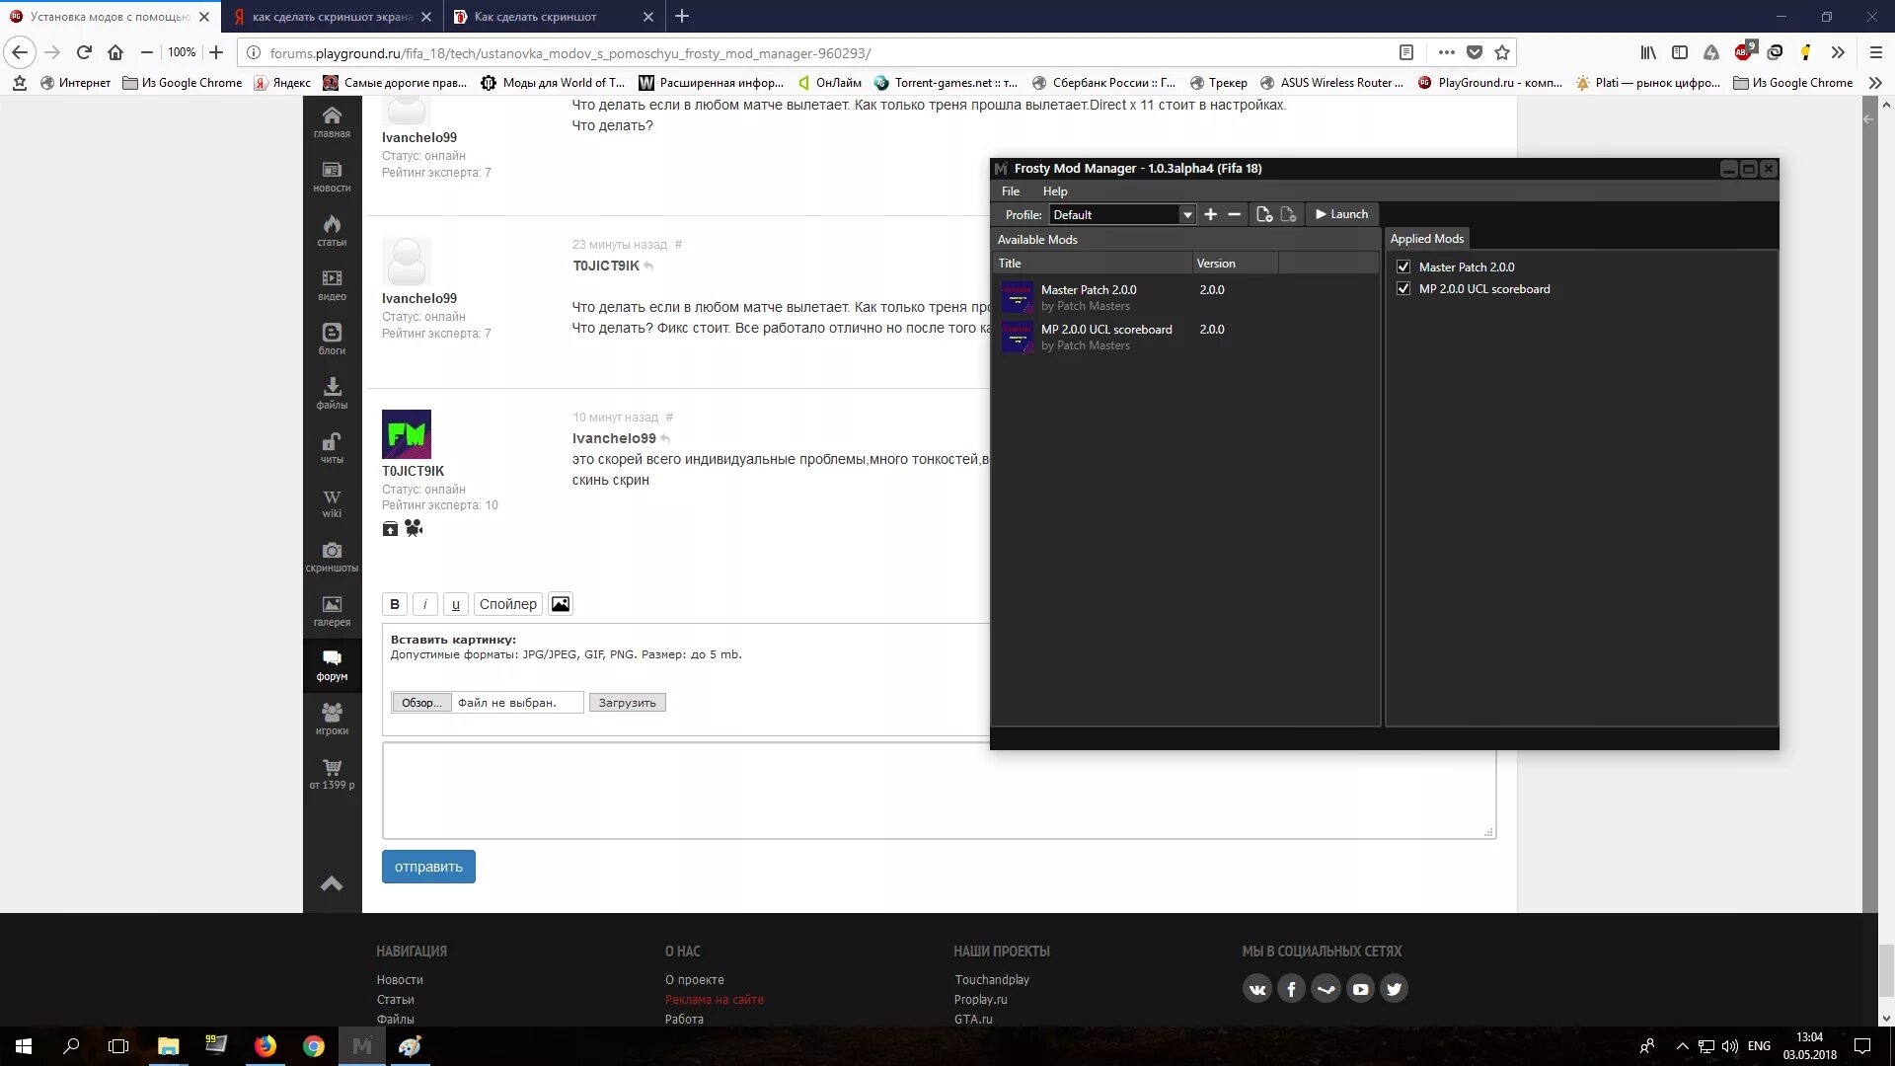Select Master Patch 2.0.0 in Available Mods
1895x1066 pixels.
click(x=1185, y=297)
